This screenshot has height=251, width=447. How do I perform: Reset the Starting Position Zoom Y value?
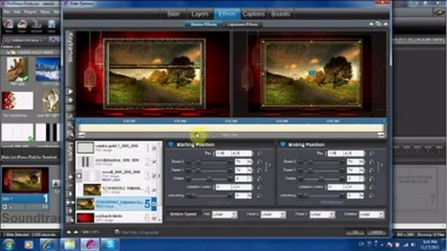259,170
